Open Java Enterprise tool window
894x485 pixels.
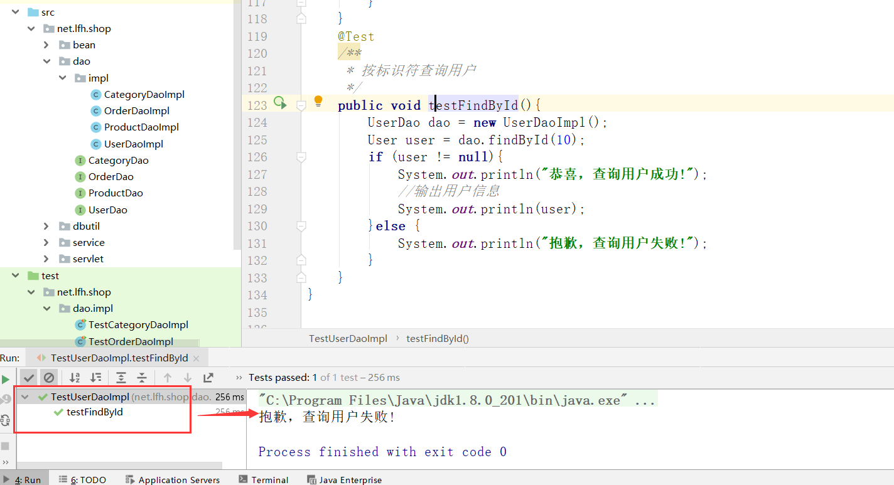click(x=344, y=479)
